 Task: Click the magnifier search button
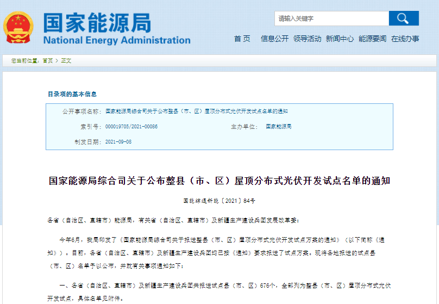click(x=403, y=18)
